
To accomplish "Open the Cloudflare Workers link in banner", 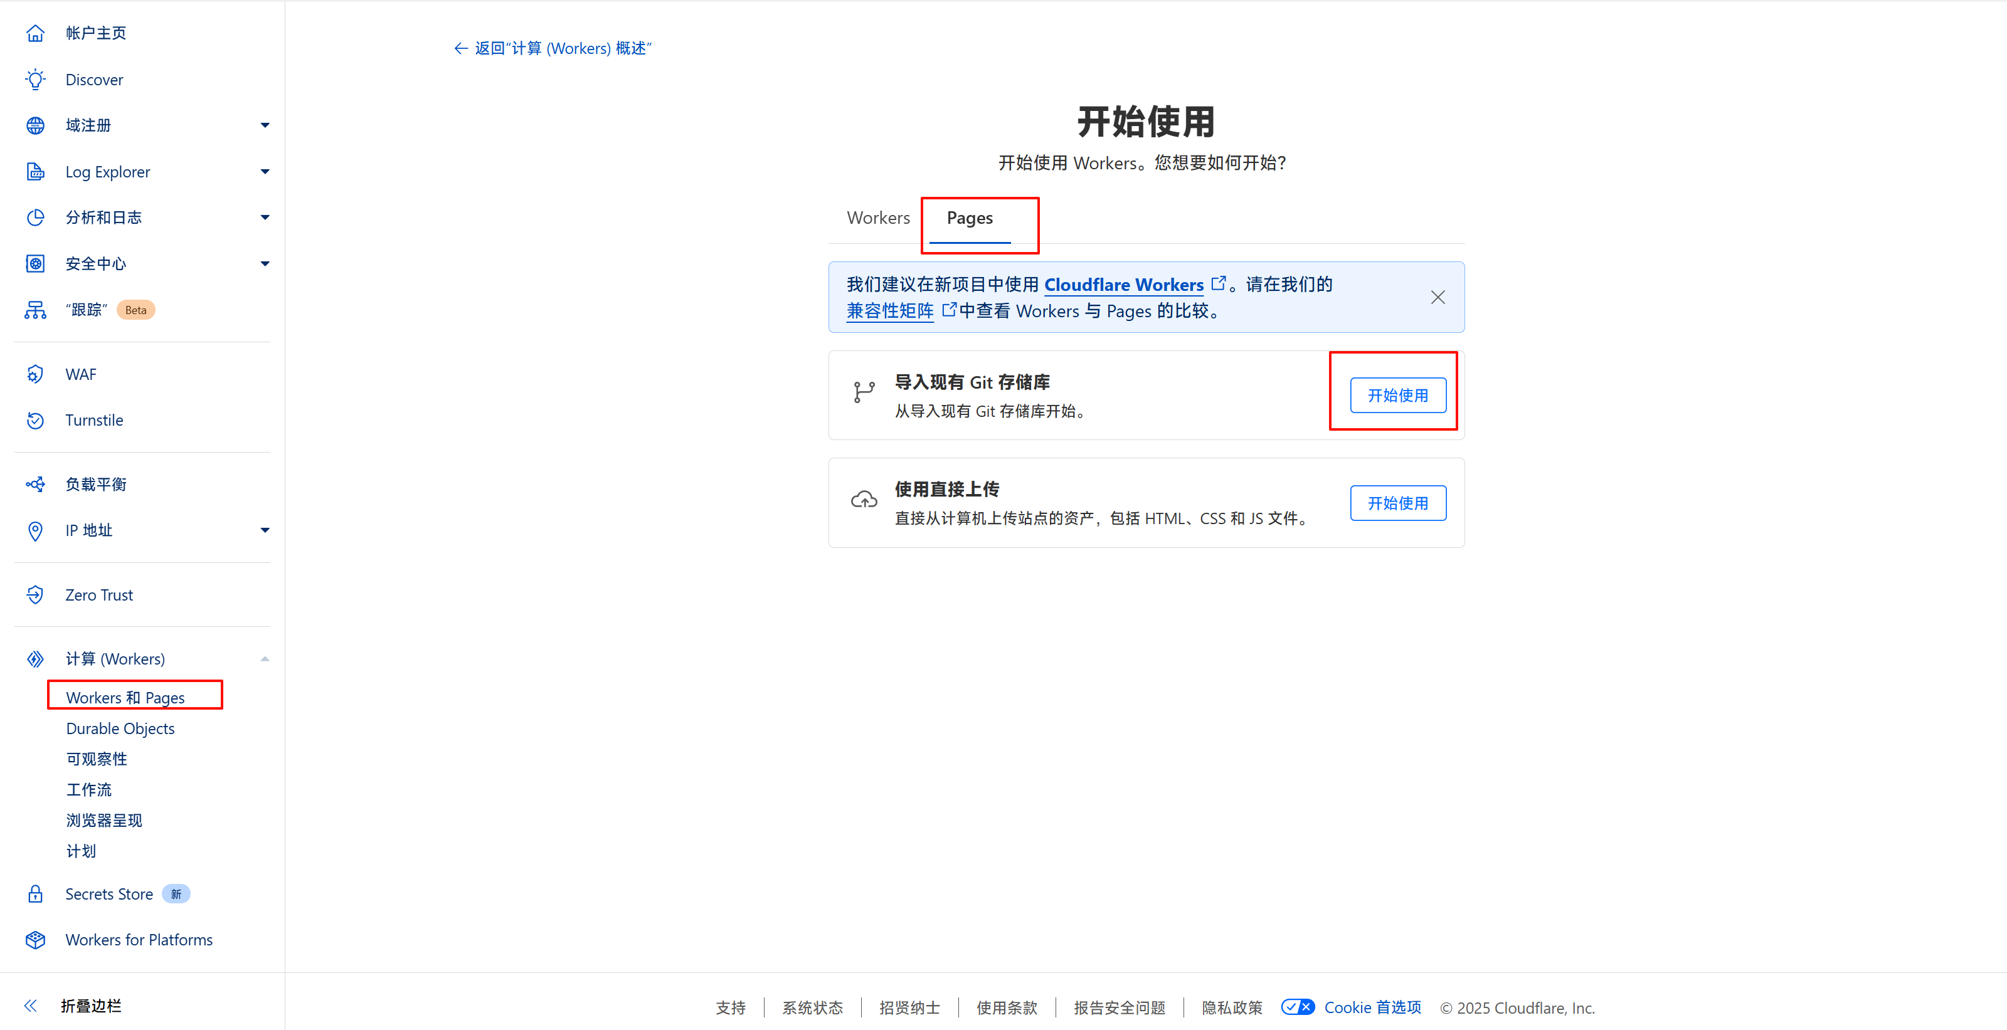I will (1123, 285).
